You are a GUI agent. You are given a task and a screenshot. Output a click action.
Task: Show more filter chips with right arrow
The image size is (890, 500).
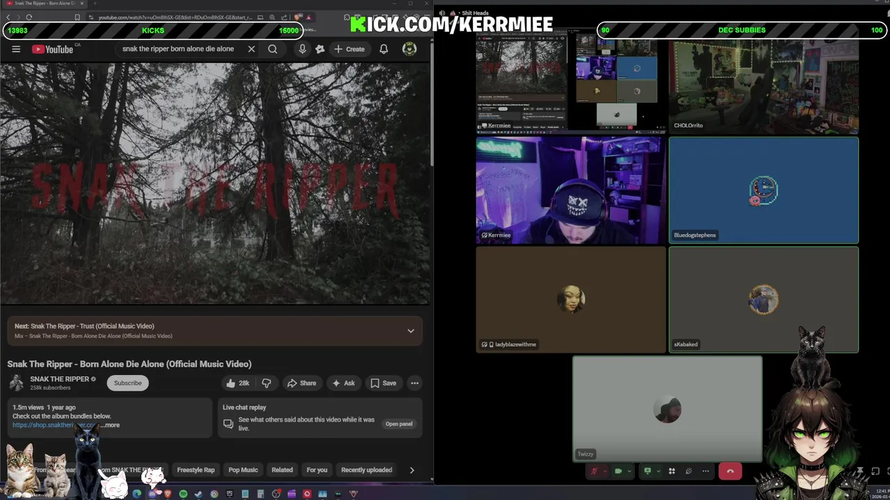tap(412, 470)
